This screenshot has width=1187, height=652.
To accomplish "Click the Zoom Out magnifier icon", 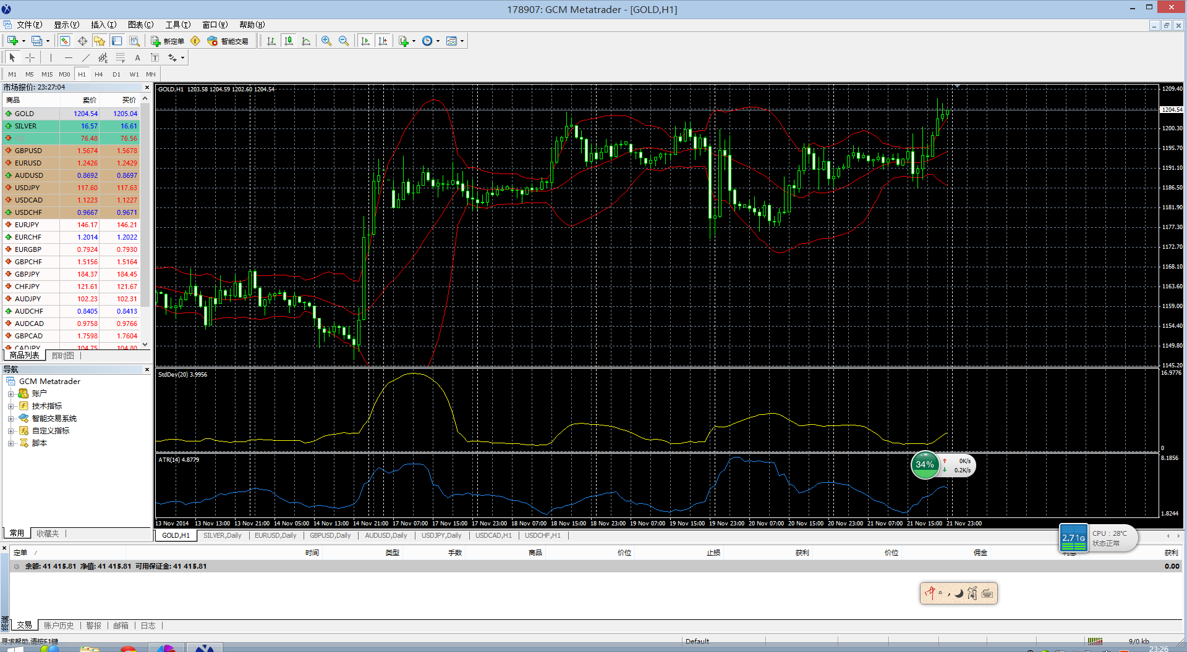I will pos(344,41).
